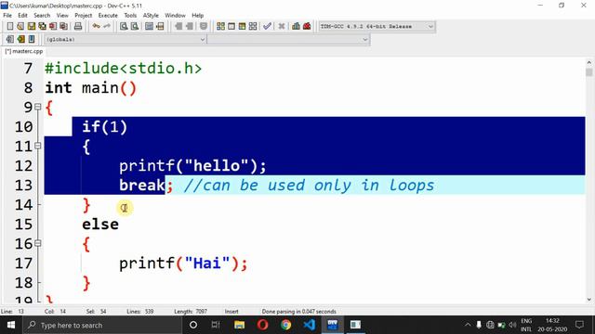Click the Rebuild All toolbar icon

[253, 26]
